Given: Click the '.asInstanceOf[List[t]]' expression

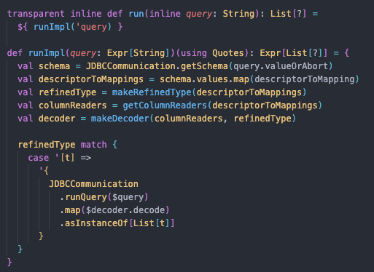Looking at the screenshot, I should tap(117, 223).
